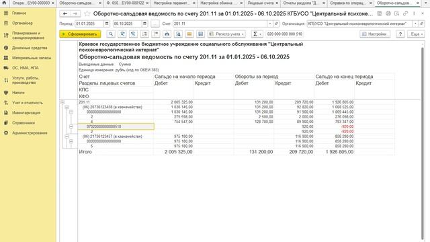
Task: Click the save icon in title bar
Action: pyautogui.click(x=379, y=13)
